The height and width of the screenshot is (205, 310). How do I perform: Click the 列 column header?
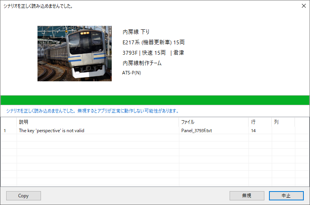pos(276,122)
